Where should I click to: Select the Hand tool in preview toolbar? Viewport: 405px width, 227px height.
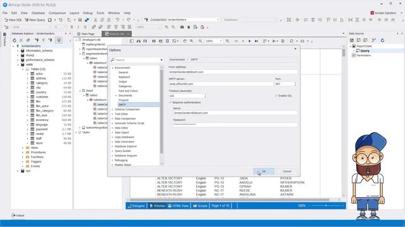coord(185,41)
